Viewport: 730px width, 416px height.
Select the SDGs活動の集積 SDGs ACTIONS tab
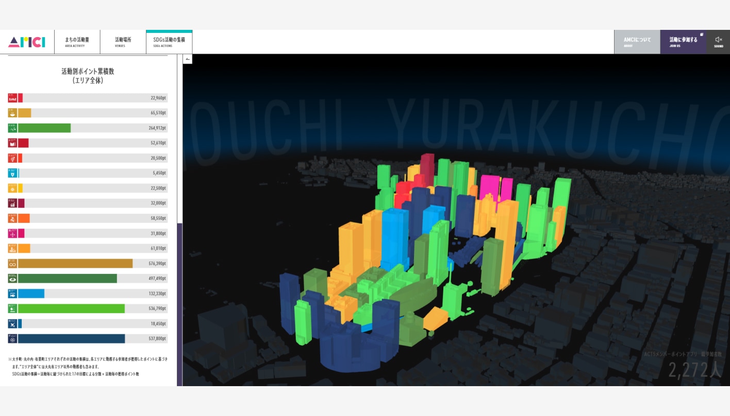click(169, 42)
